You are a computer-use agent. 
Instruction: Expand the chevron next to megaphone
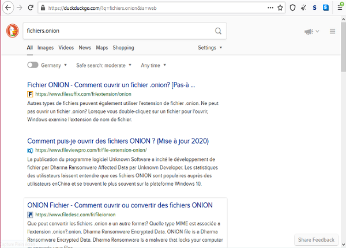[317, 31]
